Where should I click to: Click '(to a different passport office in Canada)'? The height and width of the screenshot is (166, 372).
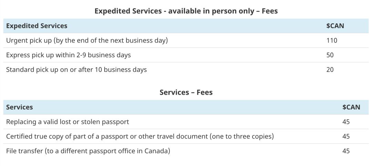[x=107, y=151]
